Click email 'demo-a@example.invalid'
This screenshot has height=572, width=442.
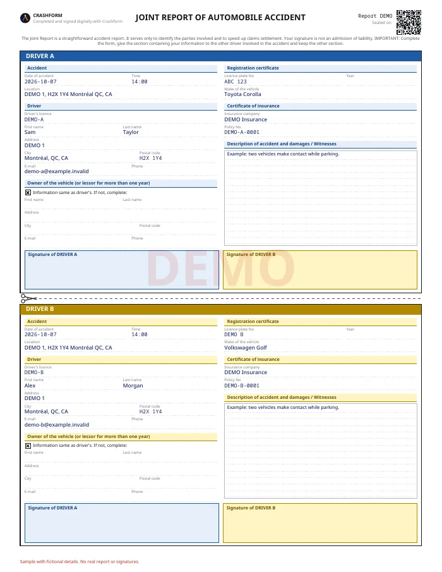[x=56, y=171]
